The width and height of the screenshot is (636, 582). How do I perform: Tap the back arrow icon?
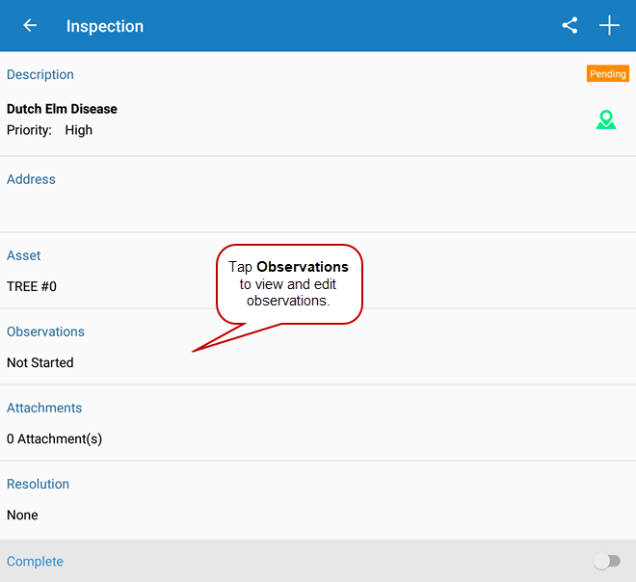pos(30,26)
